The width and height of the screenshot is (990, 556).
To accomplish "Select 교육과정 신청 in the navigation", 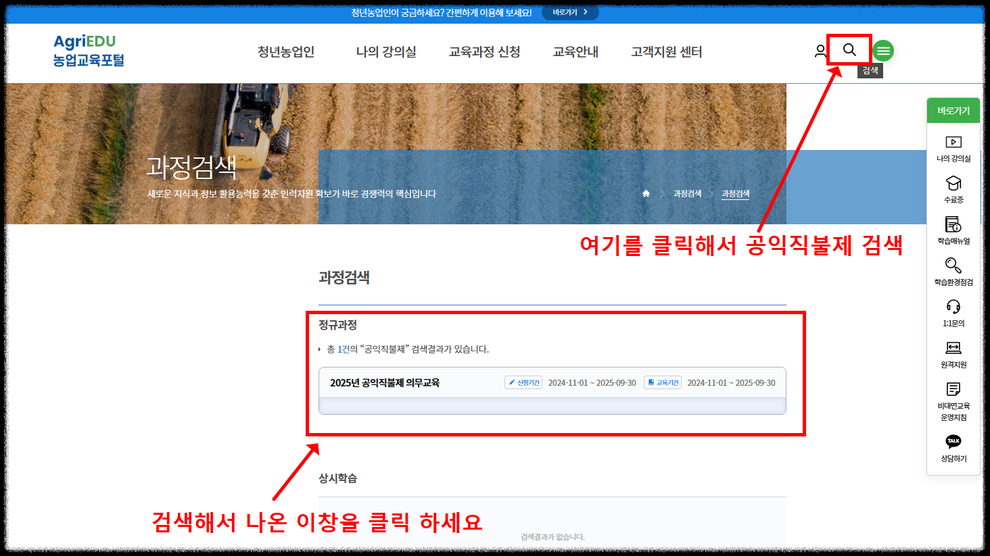I will pyautogui.click(x=484, y=51).
